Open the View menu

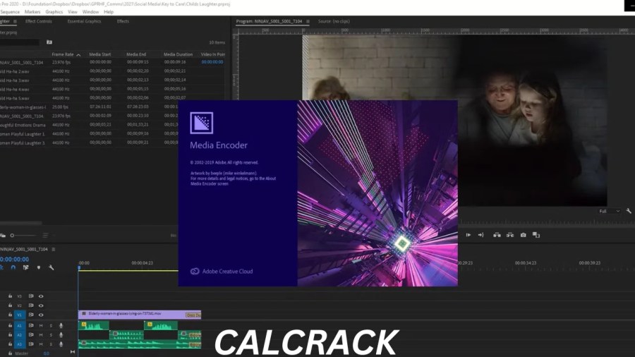[73, 12]
